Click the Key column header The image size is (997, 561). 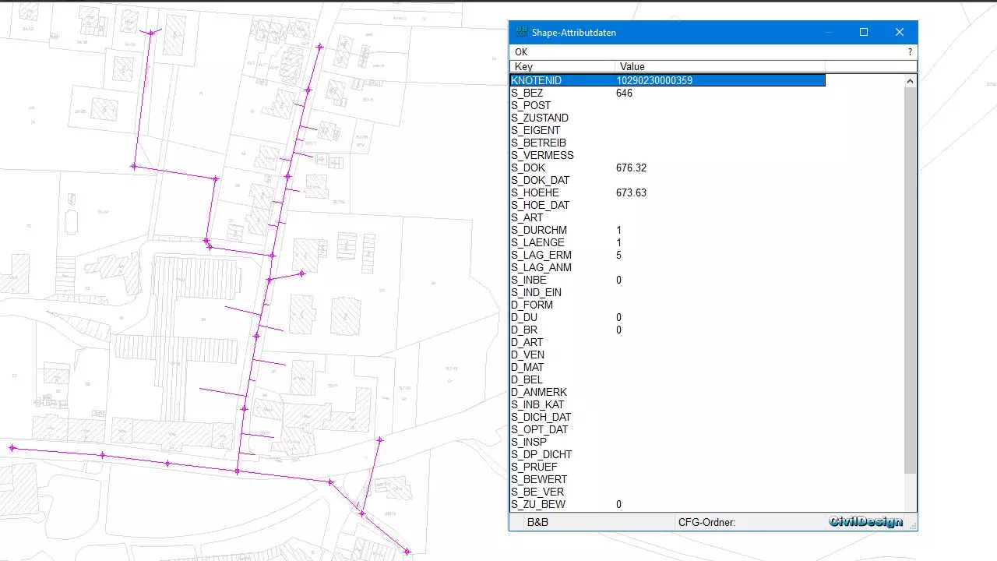pos(562,66)
